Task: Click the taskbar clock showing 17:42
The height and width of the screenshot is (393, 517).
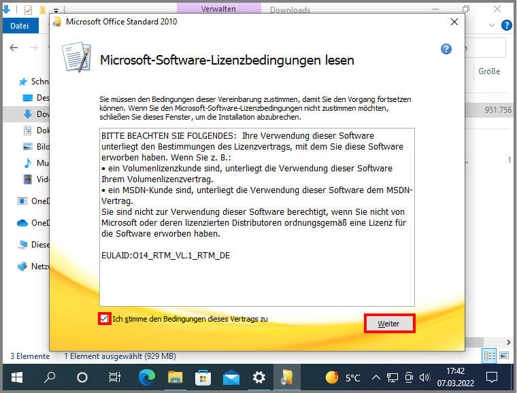Action: click(x=456, y=377)
